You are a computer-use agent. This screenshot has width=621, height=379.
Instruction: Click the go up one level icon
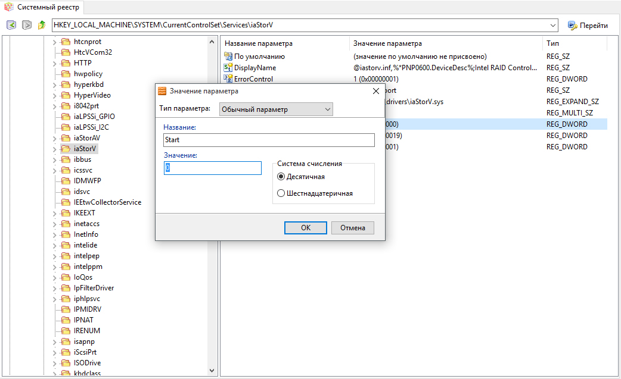tap(42, 25)
